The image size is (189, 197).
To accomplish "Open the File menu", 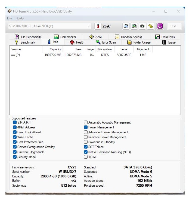I will point(10,18).
